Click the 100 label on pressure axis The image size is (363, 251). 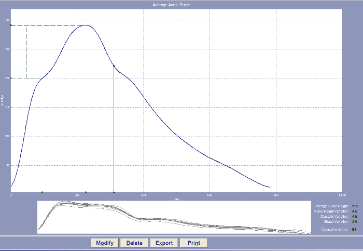coord(7,136)
